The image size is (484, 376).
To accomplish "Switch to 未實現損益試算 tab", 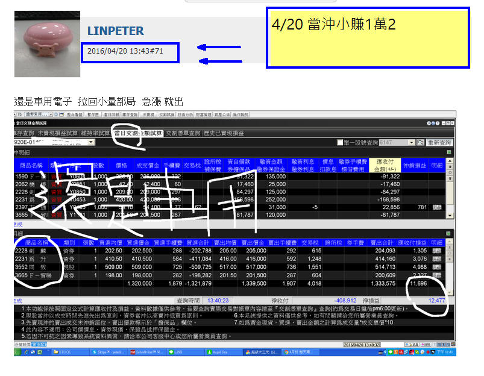I will (56, 133).
